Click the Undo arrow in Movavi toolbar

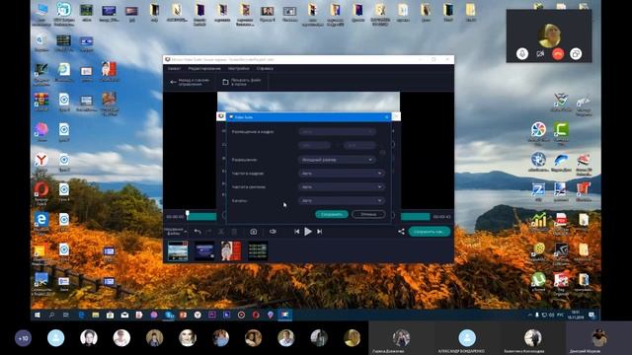point(197,232)
